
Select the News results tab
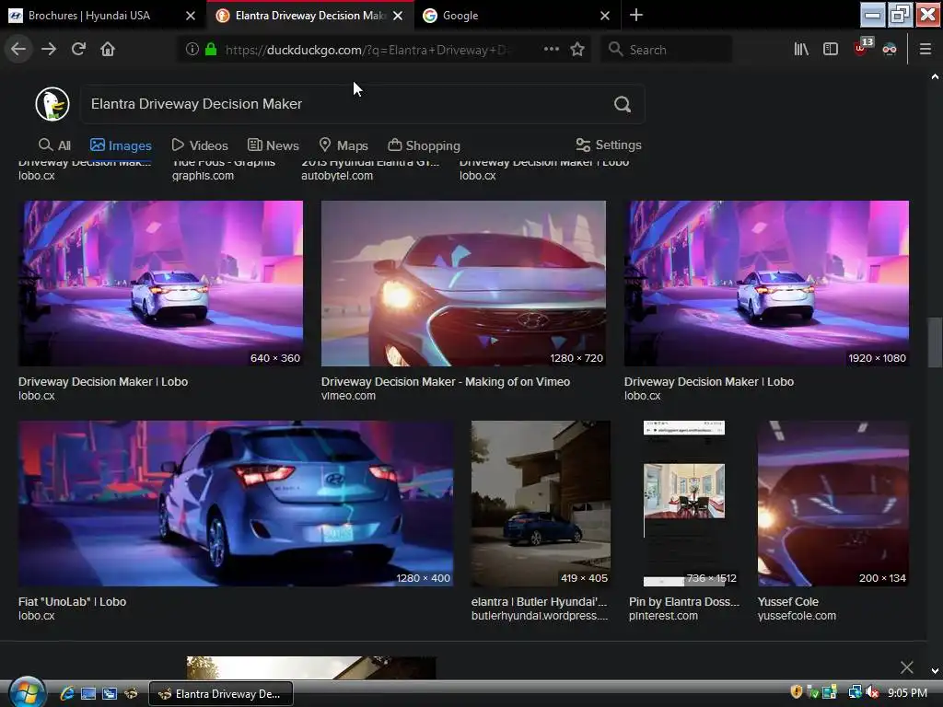click(x=273, y=145)
